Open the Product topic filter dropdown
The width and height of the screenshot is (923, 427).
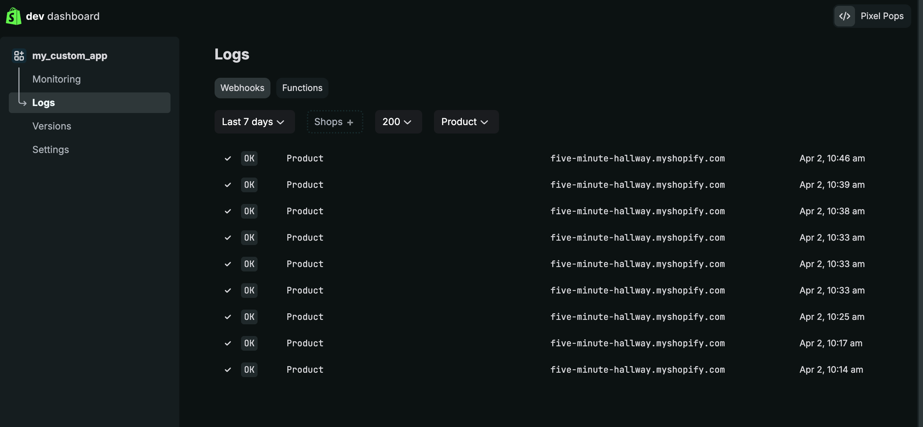466,122
